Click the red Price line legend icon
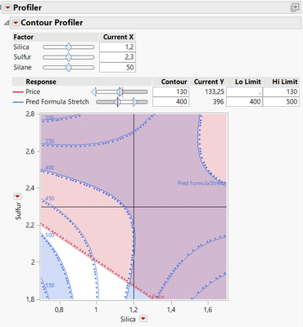Viewport: 303px width, 327px height. tap(18, 92)
